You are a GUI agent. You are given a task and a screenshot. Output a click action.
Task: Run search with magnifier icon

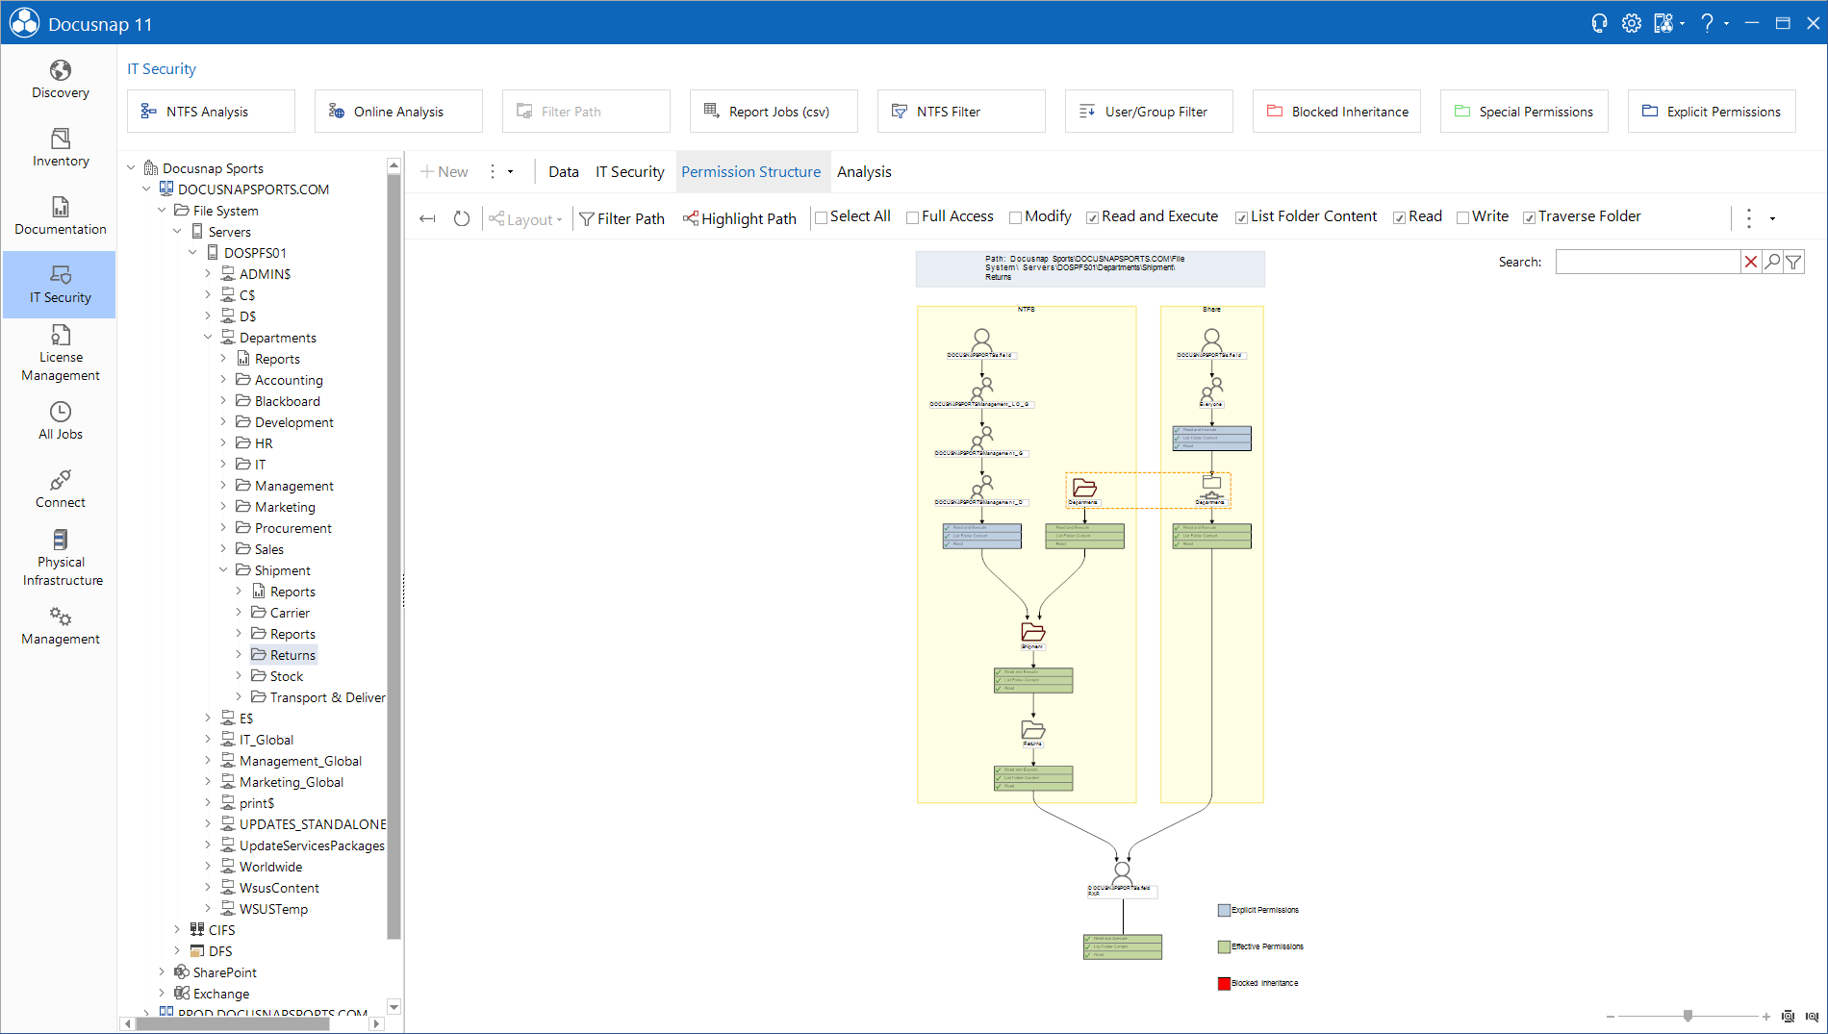click(1772, 262)
